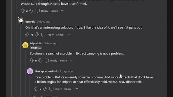Reply to triguy616's comment
Image resolution: width=173 pixels, height=97 pixels.
coord(51,61)
